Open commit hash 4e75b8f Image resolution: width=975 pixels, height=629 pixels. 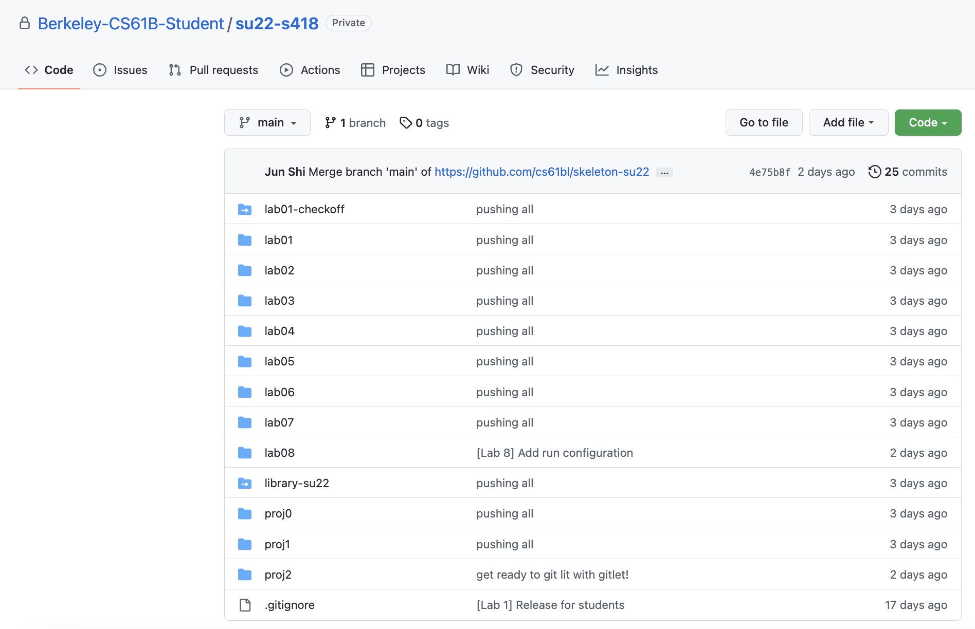pos(769,172)
